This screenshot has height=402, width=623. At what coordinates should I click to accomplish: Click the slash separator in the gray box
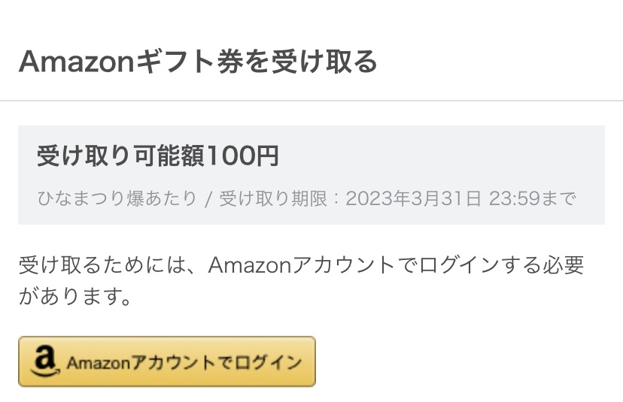click(208, 199)
